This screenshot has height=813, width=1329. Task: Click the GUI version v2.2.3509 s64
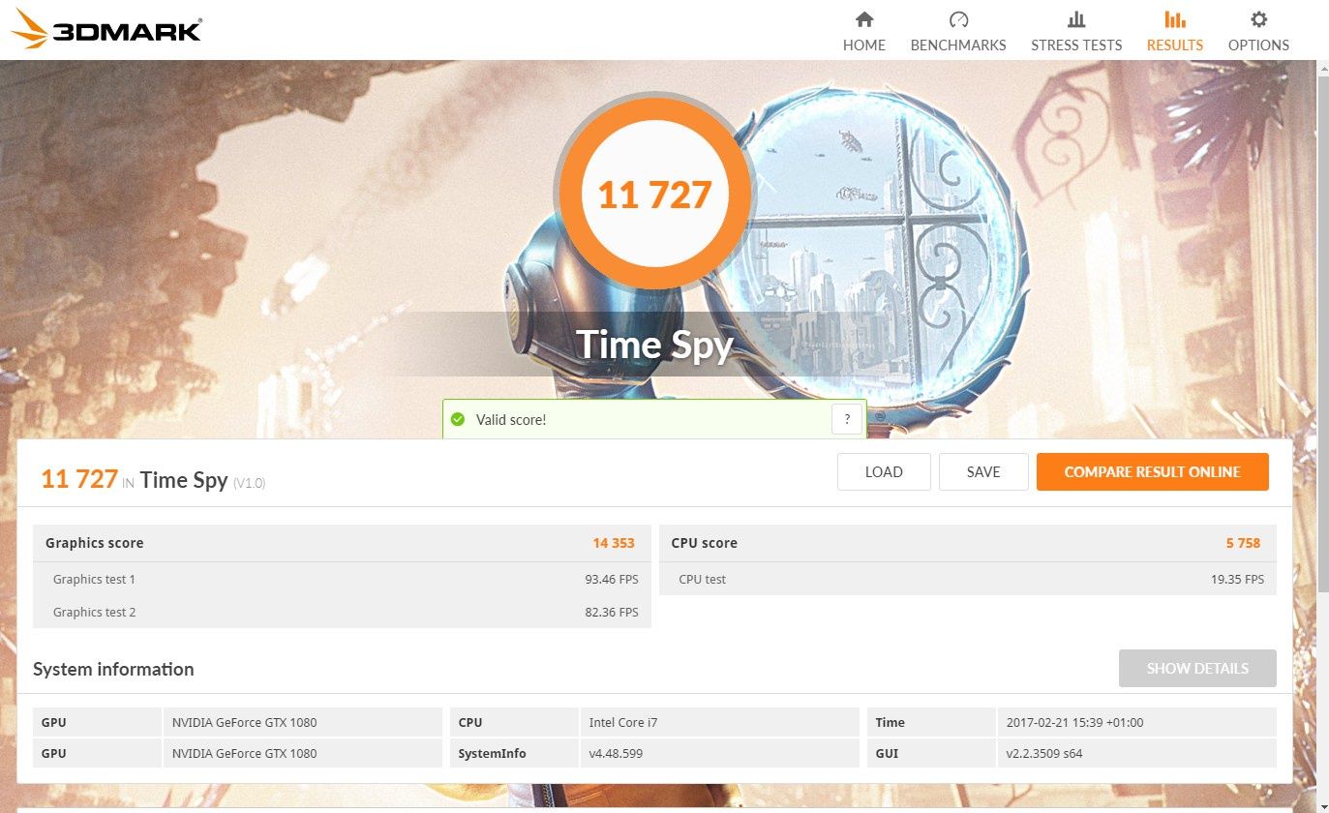[x=1043, y=753]
